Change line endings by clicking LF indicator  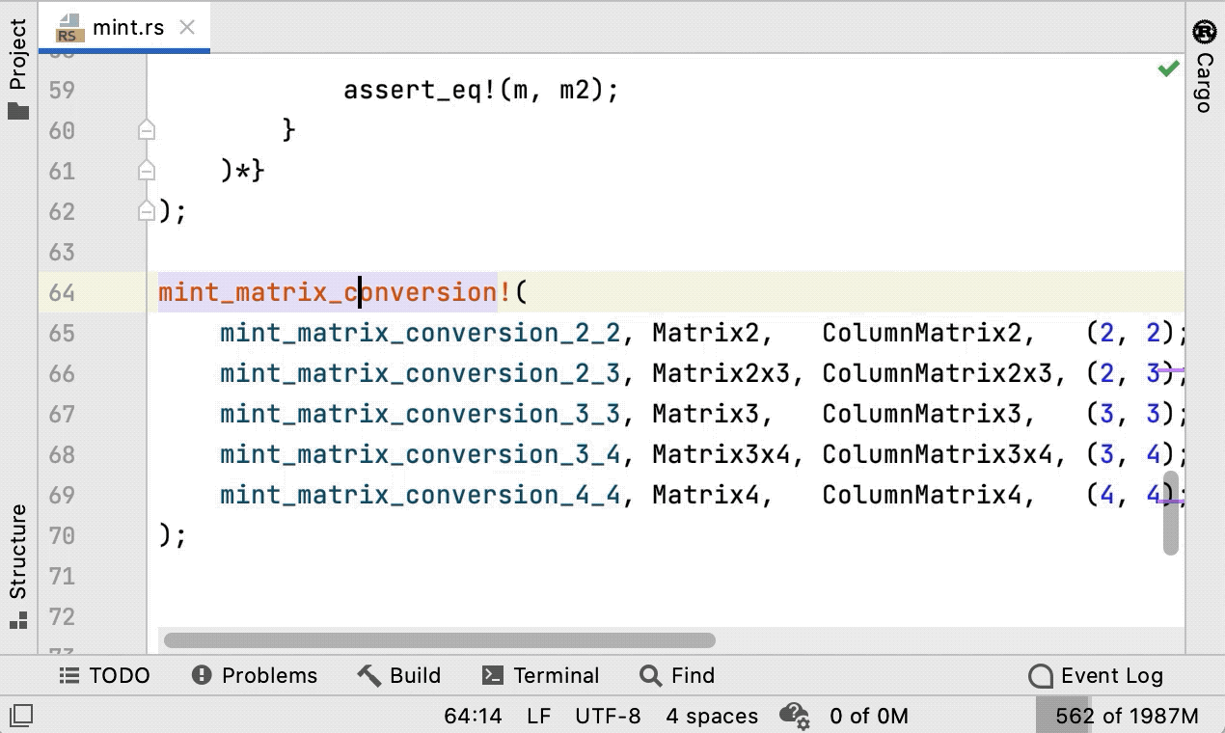coord(538,716)
